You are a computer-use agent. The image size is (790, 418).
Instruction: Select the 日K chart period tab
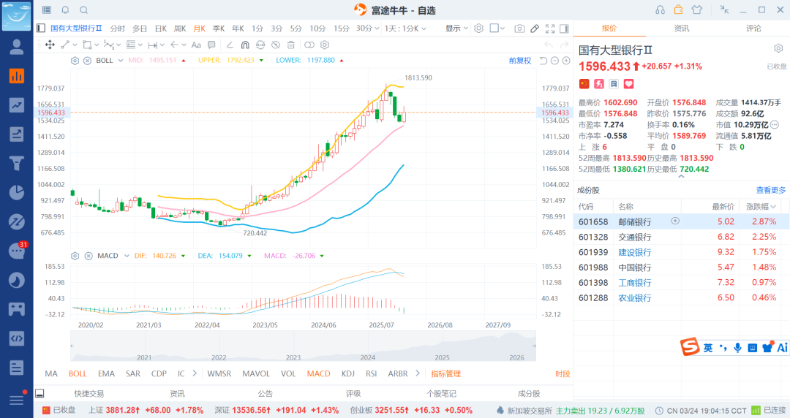click(160, 28)
